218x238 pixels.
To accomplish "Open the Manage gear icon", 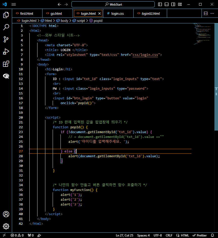I will [x=6, y=226].
